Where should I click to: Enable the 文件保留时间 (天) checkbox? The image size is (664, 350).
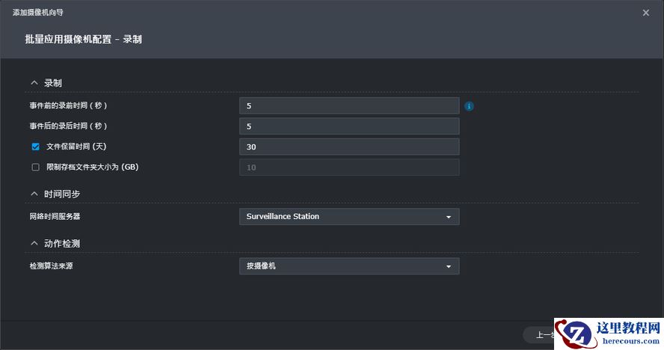(x=35, y=147)
